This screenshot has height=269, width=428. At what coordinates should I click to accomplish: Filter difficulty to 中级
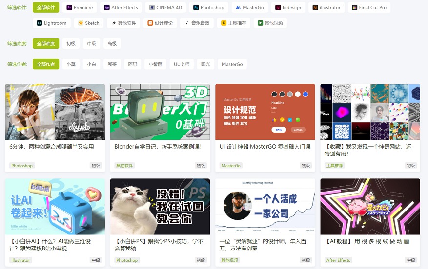tap(91, 43)
